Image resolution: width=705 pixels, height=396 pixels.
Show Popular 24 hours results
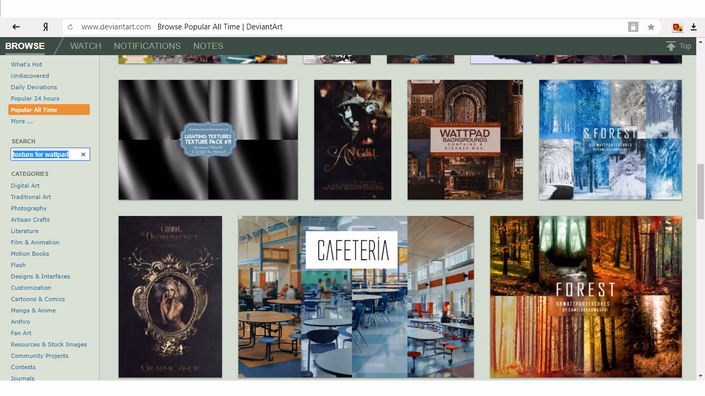[x=35, y=98]
